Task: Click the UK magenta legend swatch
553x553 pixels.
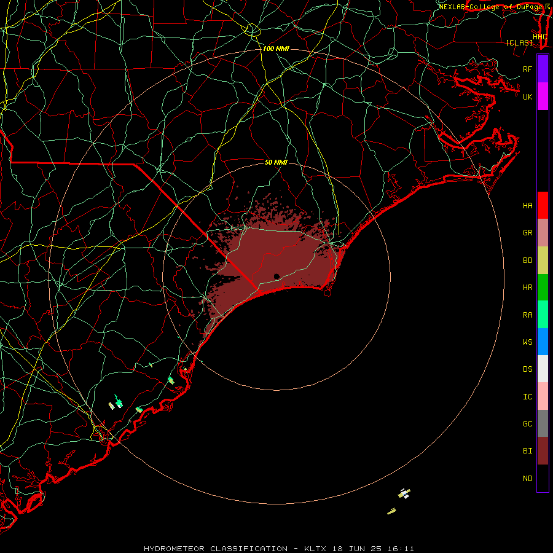Action: (543, 96)
